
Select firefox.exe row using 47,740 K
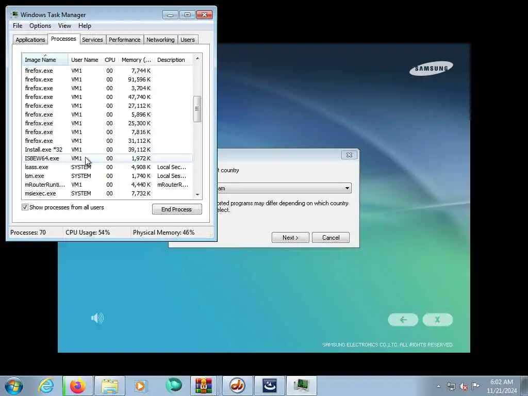pos(108,97)
